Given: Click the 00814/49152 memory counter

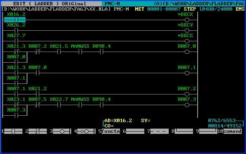Looking at the screenshot, I should click(x=225, y=126).
